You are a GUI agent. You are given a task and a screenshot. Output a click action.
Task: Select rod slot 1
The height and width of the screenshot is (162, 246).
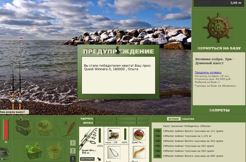[x=73, y=143]
